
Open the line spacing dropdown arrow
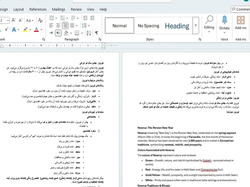tap(89, 26)
